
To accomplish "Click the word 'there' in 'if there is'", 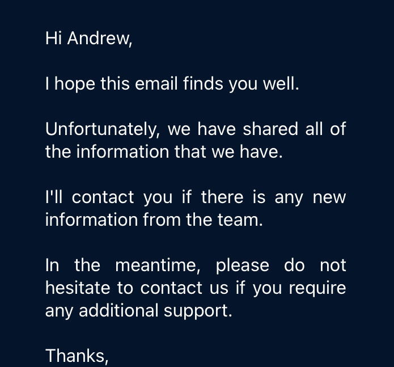I will [x=222, y=197].
